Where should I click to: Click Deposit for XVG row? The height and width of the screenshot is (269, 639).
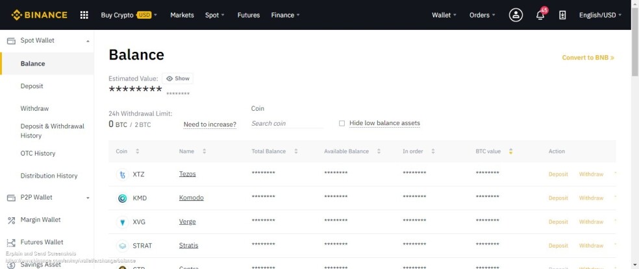pyautogui.click(x=558, y=222)
